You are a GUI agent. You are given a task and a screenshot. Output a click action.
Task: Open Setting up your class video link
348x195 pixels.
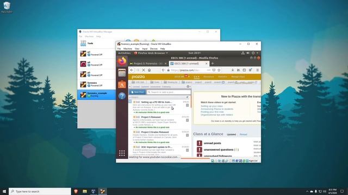(212, 106)
